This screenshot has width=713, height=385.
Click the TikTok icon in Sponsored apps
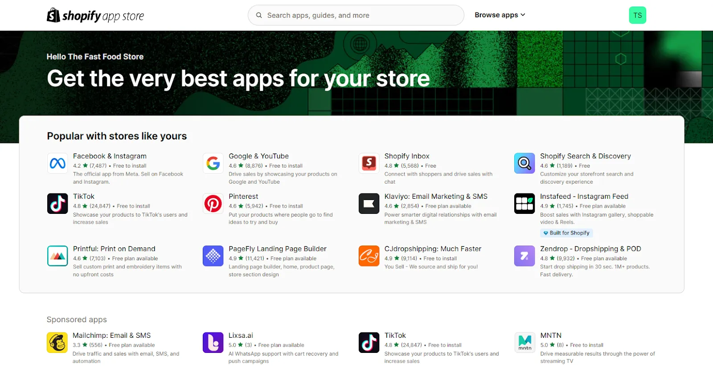click(x=369, y=343)
